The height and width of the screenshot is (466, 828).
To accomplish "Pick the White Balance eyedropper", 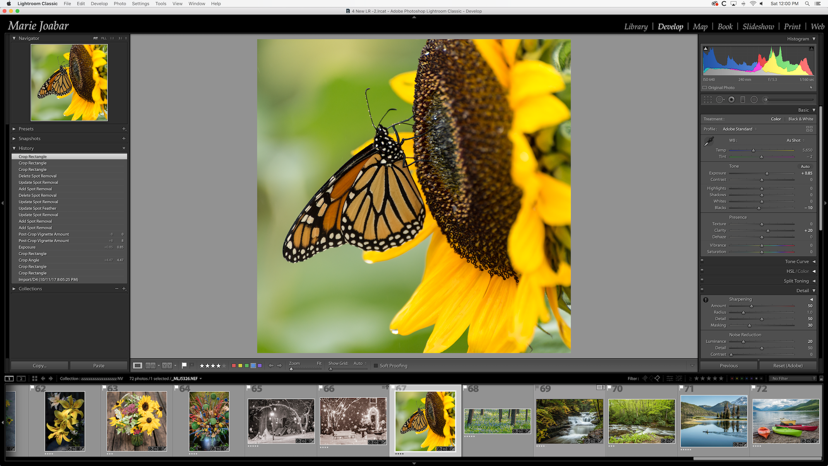I will click(x=709, y=142).
